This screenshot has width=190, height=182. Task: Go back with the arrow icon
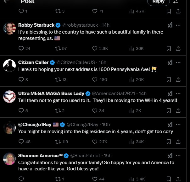pos(6,2)
